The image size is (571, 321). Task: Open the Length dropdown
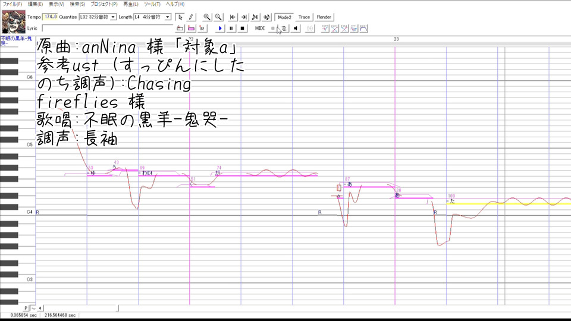(168, 17)
